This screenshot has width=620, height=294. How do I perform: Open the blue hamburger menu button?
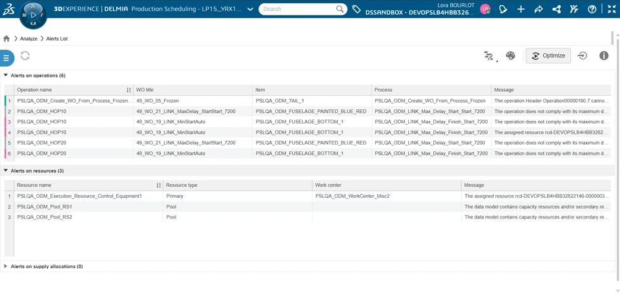[6, 58]
